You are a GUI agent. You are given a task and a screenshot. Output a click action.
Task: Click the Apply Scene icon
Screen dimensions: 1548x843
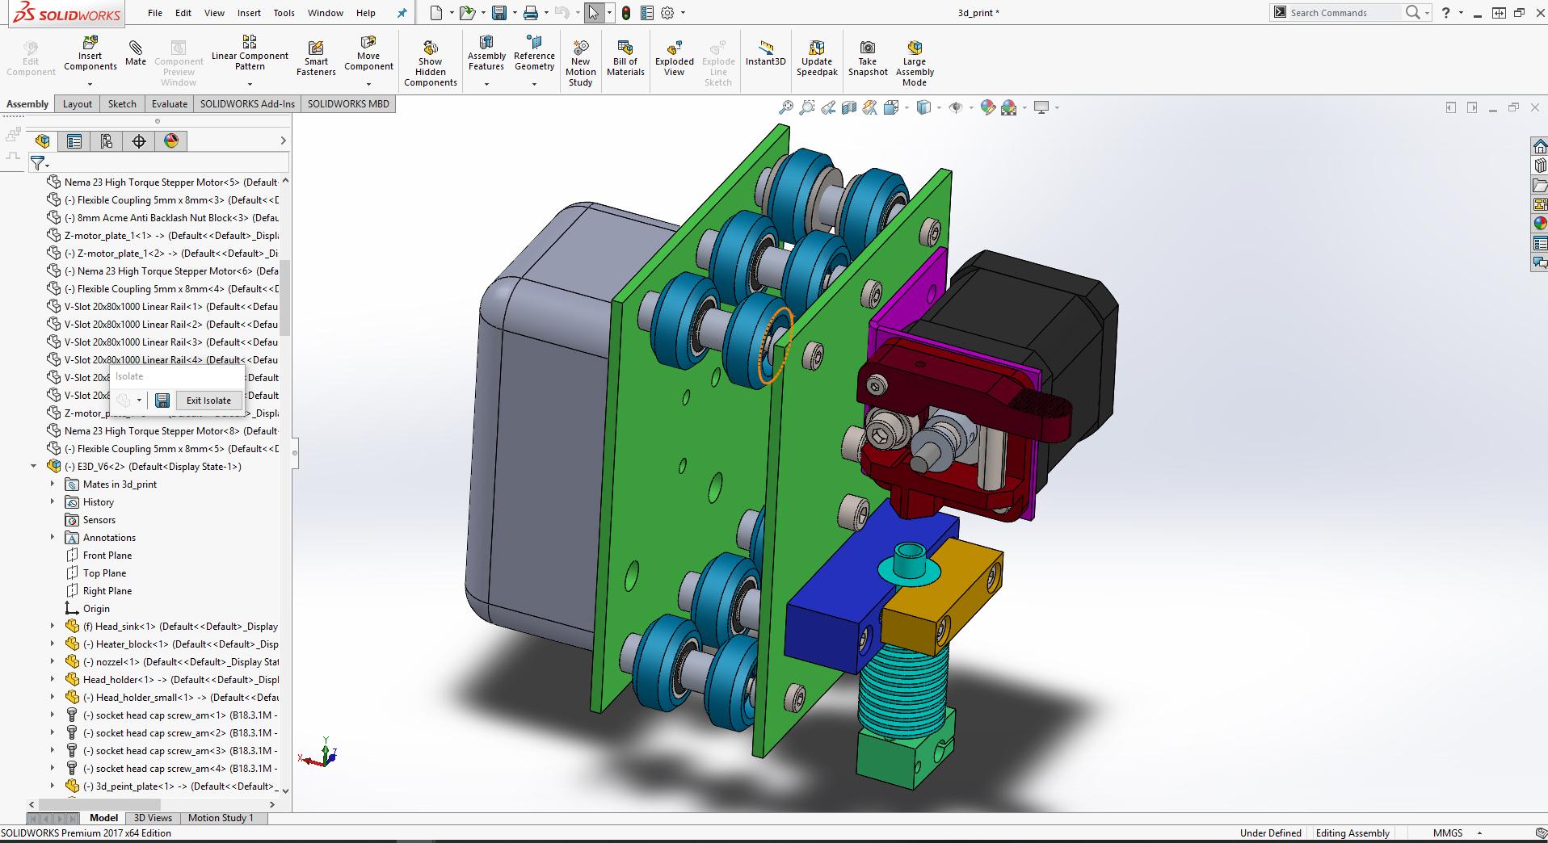[1008, 107]
